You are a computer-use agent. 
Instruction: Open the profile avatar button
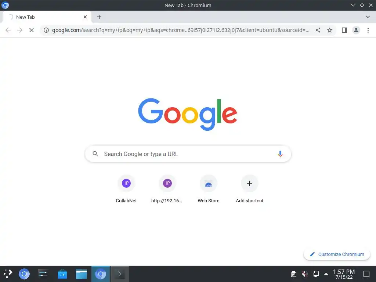click(x=356, y=30)
